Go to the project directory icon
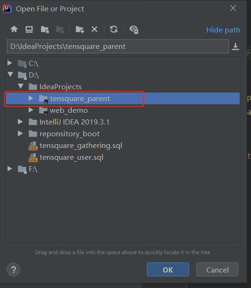The width and height of the screenshot is (251, 288). click(45, 30)
